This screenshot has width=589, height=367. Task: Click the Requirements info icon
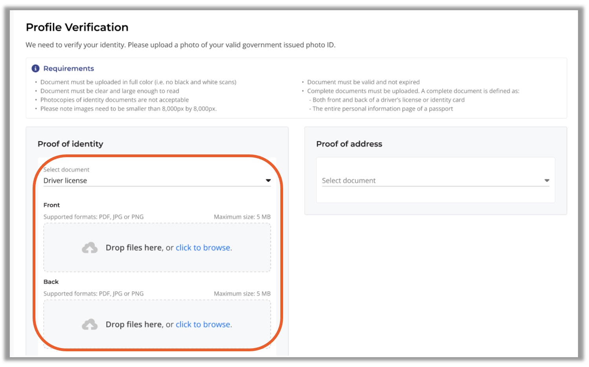click(x=35, y=68)
